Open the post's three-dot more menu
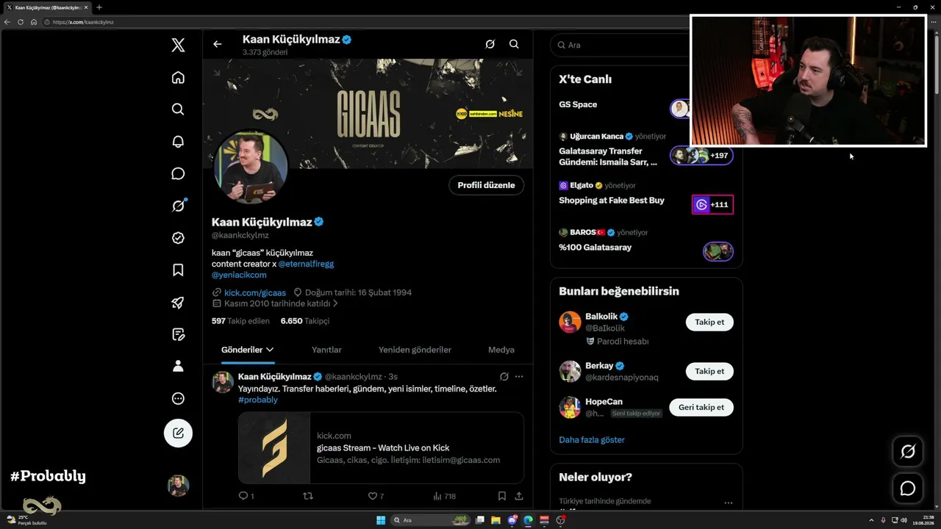The height and width of the screenshot is (529, 941). pyautogui.click(x=519, y=377)
